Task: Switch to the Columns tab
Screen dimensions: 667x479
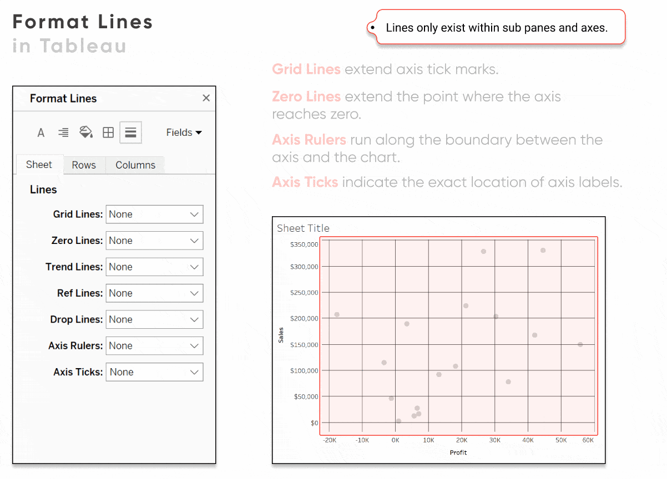Action: coord(134,165)
